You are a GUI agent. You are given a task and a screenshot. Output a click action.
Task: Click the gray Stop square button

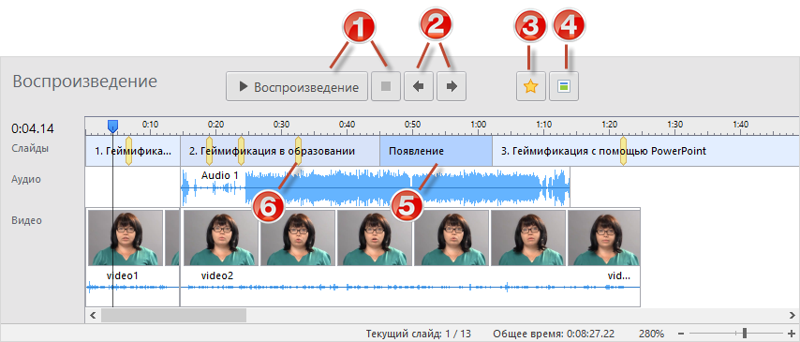click(386, 87)
